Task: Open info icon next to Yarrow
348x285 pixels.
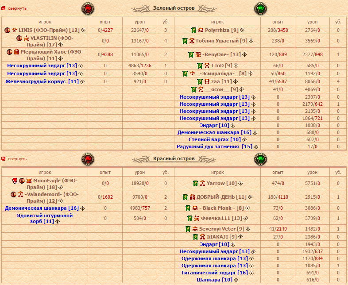Action: click(x=240, y=183)
